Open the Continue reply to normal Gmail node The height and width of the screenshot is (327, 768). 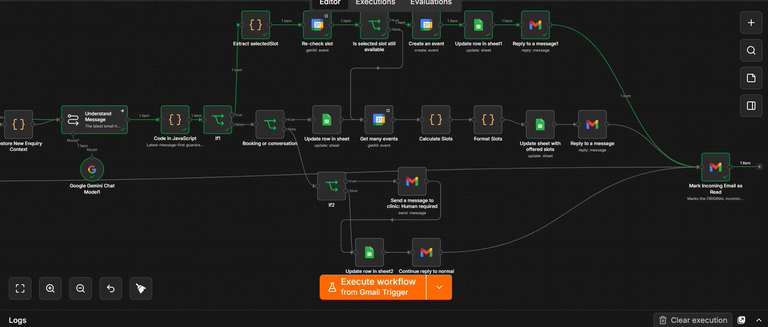(x=426, y=252)
